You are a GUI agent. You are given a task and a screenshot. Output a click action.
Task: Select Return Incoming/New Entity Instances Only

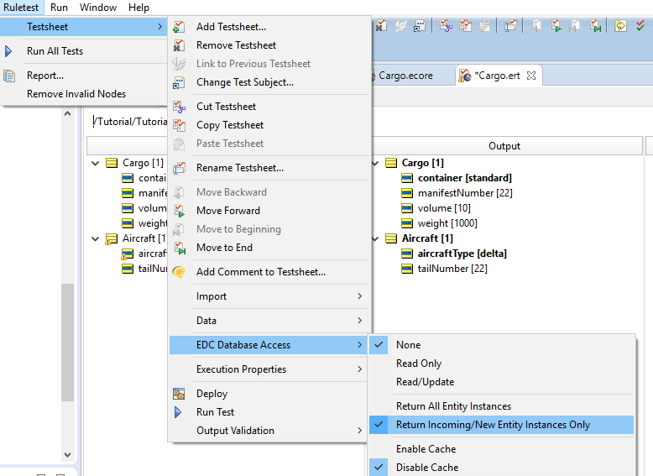coord(501,424)
